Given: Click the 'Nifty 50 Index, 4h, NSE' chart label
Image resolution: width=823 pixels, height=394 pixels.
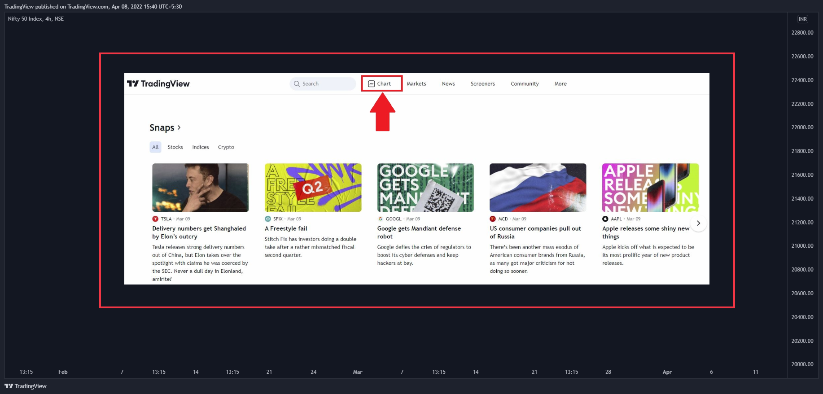Looking at the screenshot, I should coord(36,19).
